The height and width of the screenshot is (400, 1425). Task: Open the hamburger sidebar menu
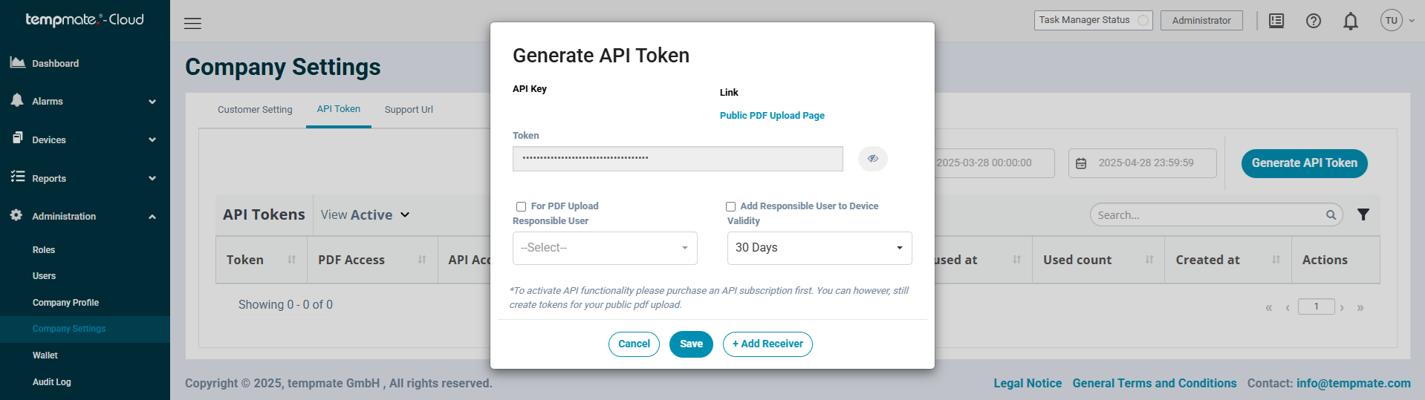click(x=192, y=23)
